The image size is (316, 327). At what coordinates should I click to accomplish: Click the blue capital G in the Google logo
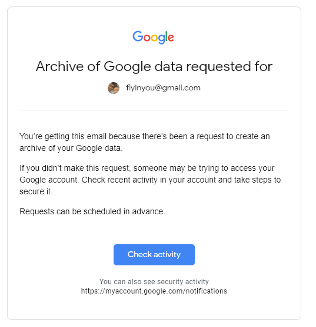coord(138,36)
